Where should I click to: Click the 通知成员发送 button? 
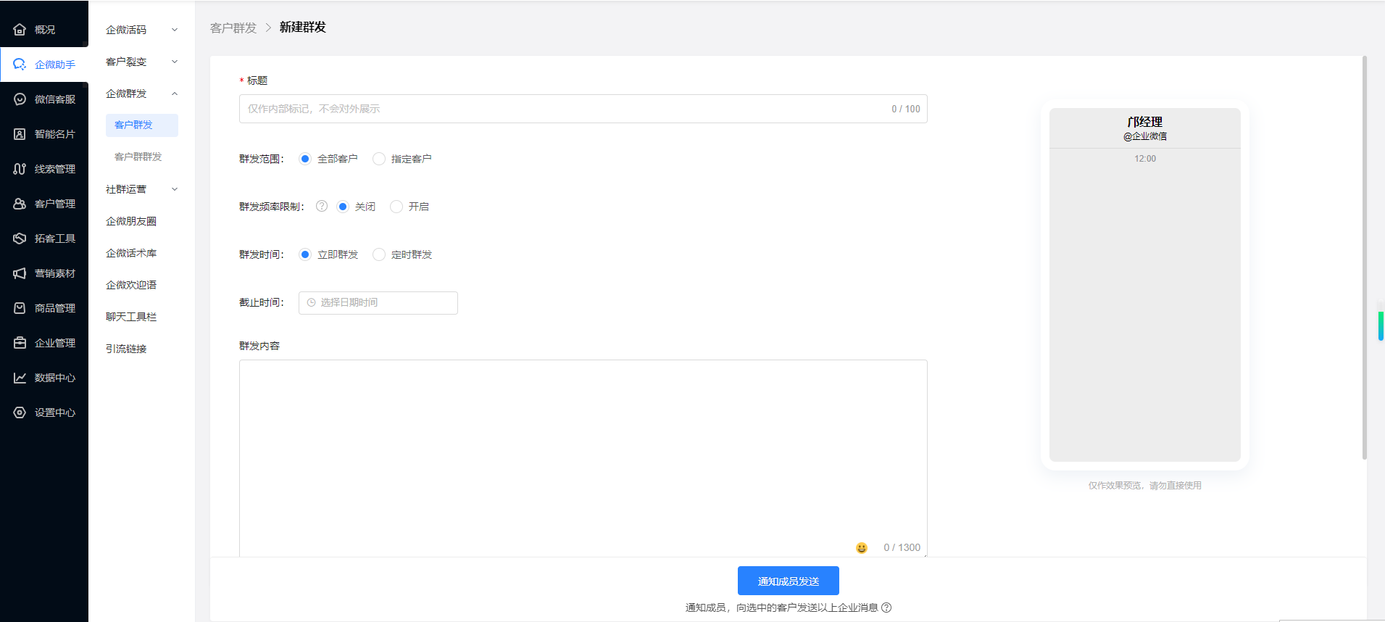tap(788, 581)
